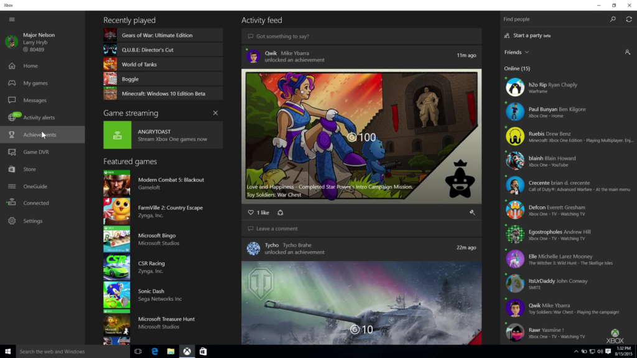Image resolution: width=637 pixels, height=358 pixels.
Task: Click the friend suggestions person icon
Action: click(627, 52)
